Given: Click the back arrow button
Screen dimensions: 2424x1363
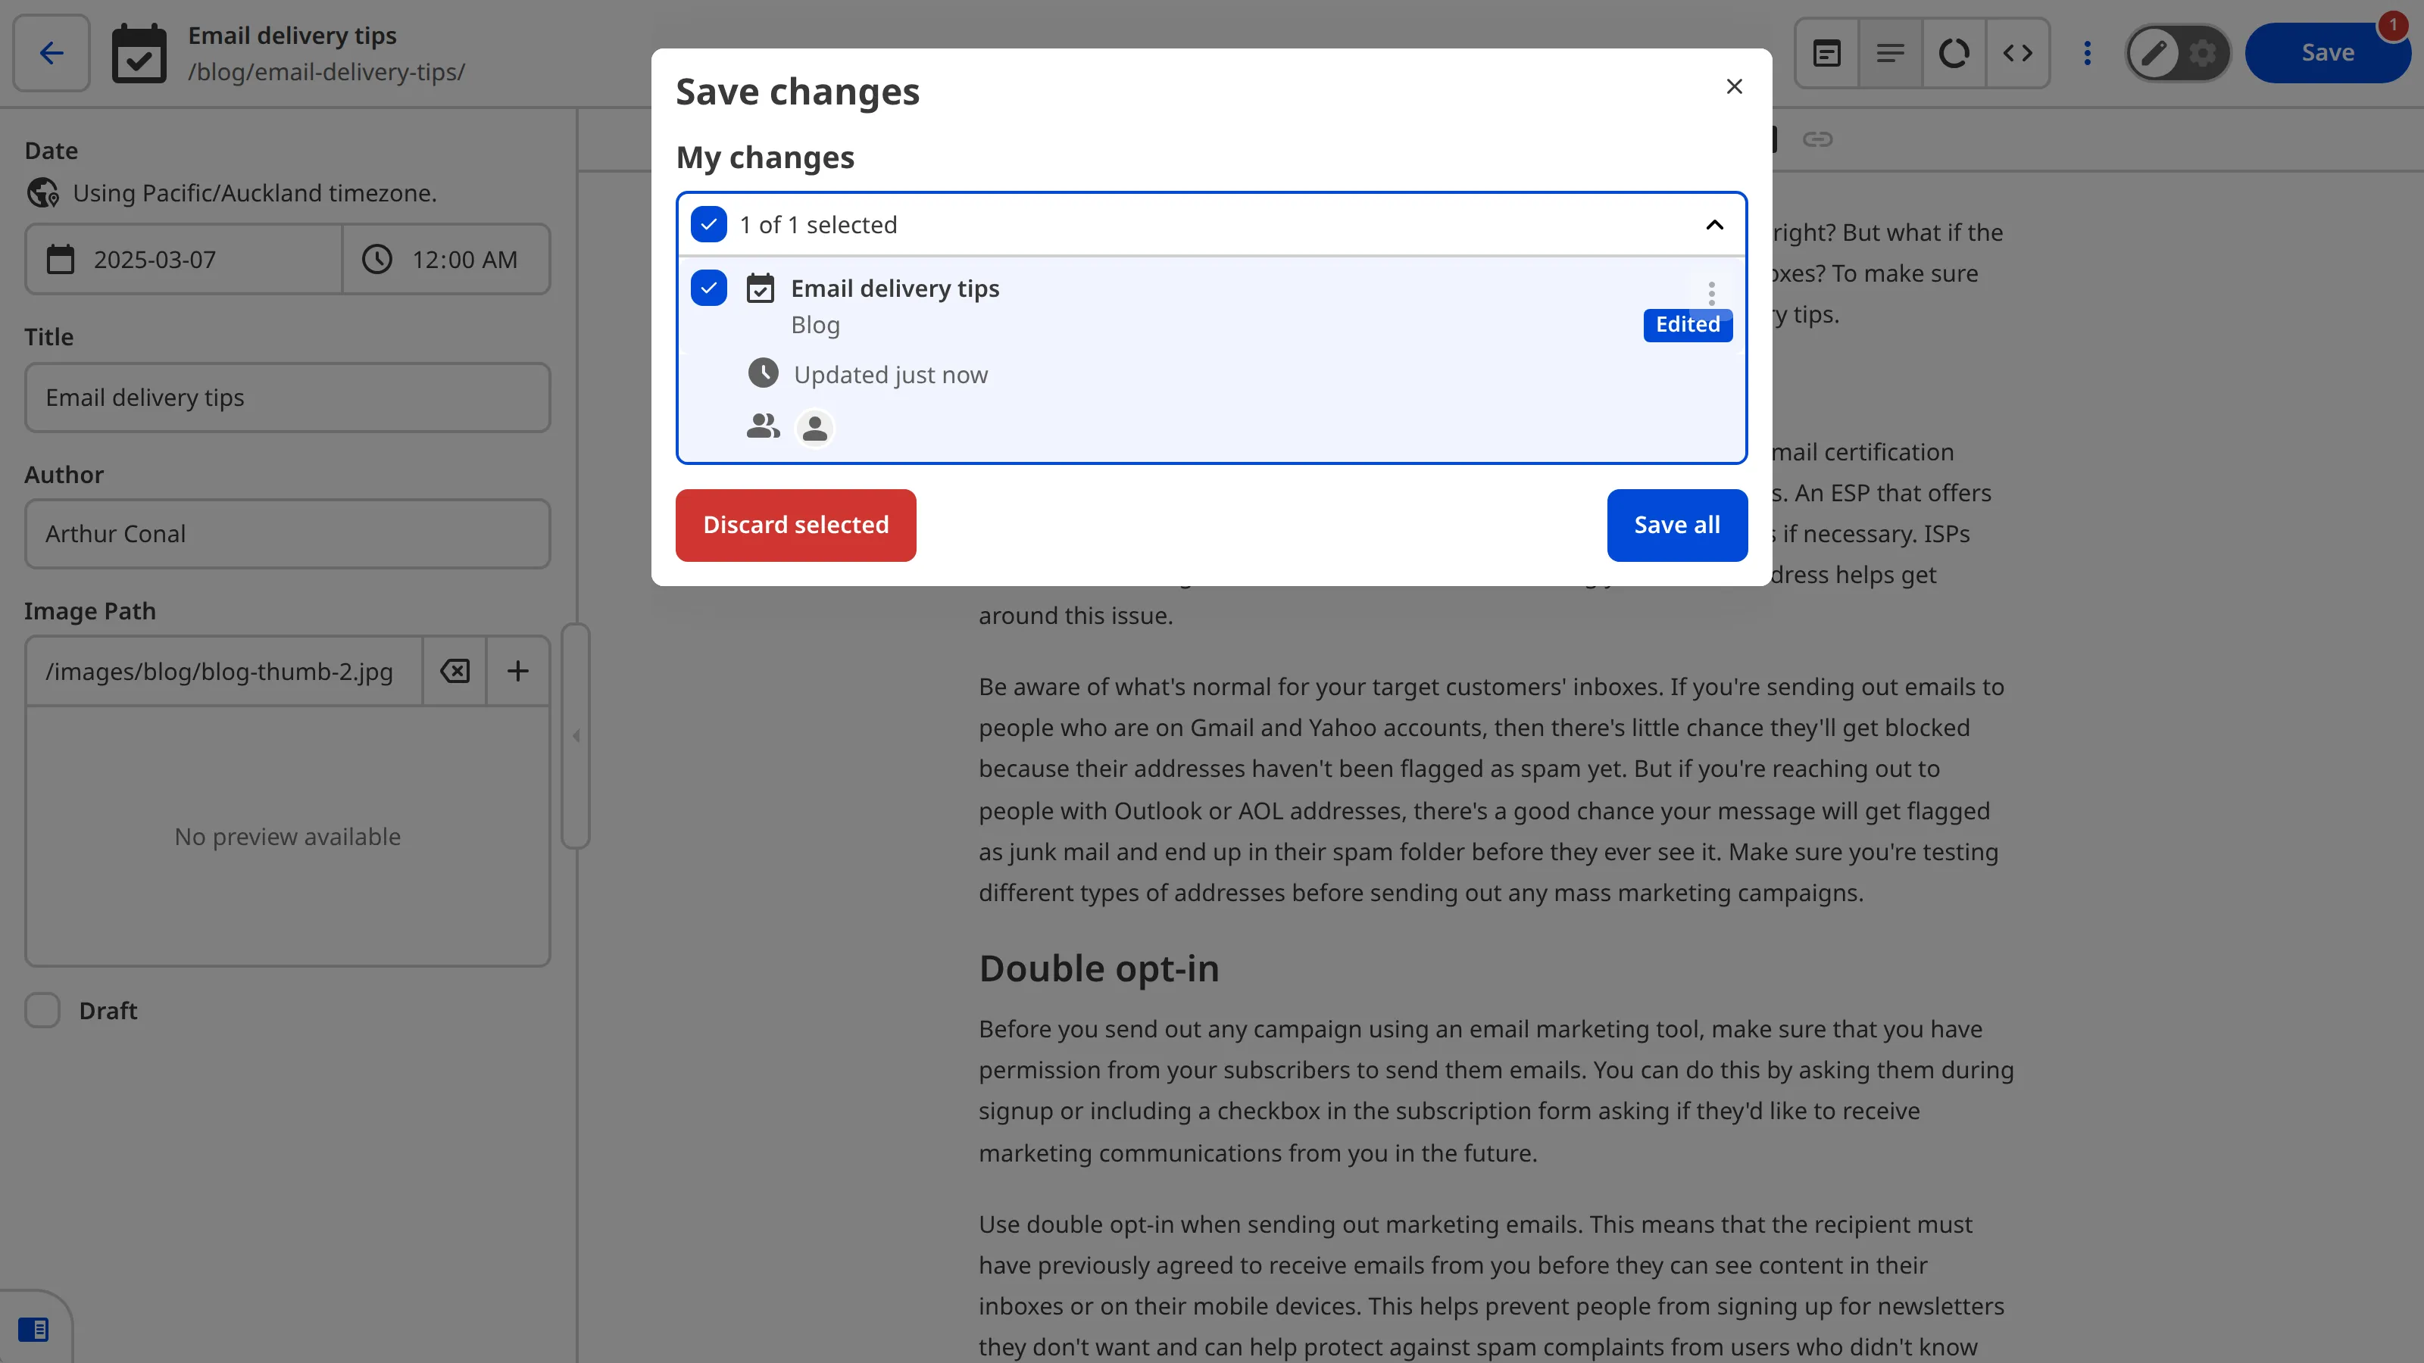Looking at the screenshot, I should tap(52, 53).
